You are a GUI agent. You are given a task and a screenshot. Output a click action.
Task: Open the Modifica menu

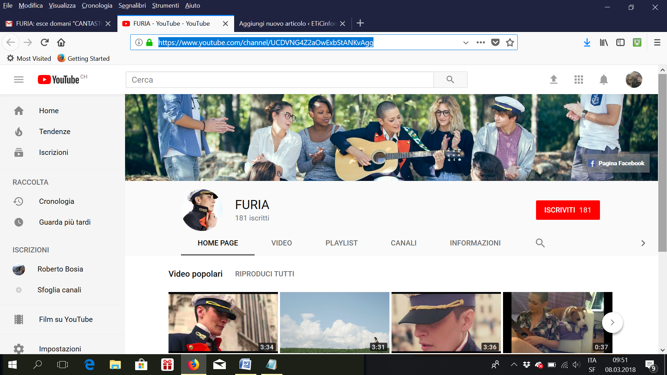(x=31, y=6)
